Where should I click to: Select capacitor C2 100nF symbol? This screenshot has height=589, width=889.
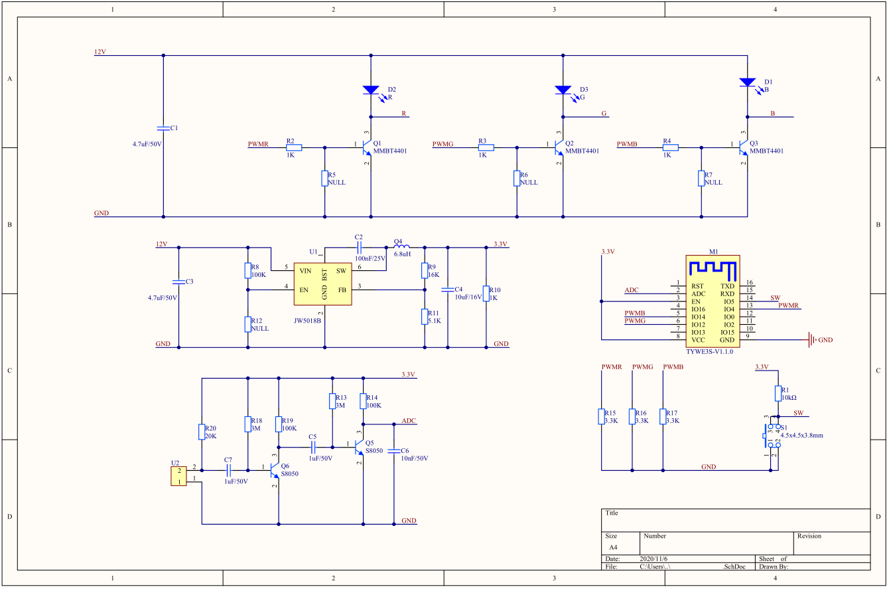pyautogui.click(x=358, y=248)
